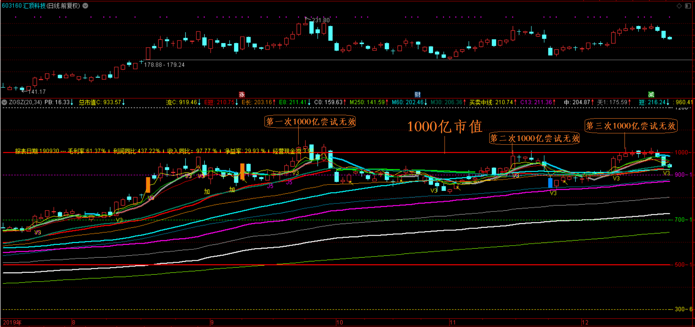
Task: Click the diamond icon at top right
Action: pos(679,6)
